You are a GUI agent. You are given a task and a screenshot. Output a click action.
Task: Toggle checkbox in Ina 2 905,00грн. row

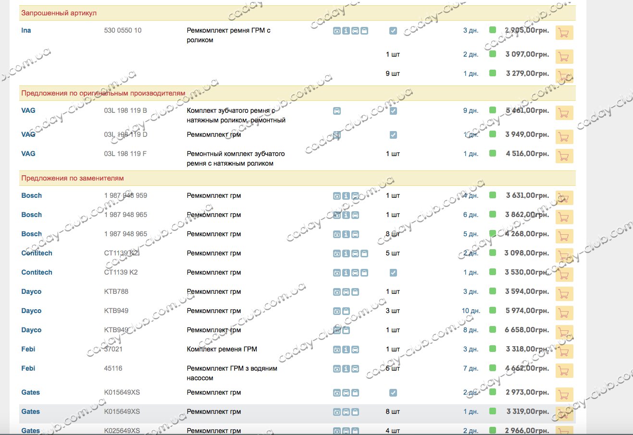point(393,31)
